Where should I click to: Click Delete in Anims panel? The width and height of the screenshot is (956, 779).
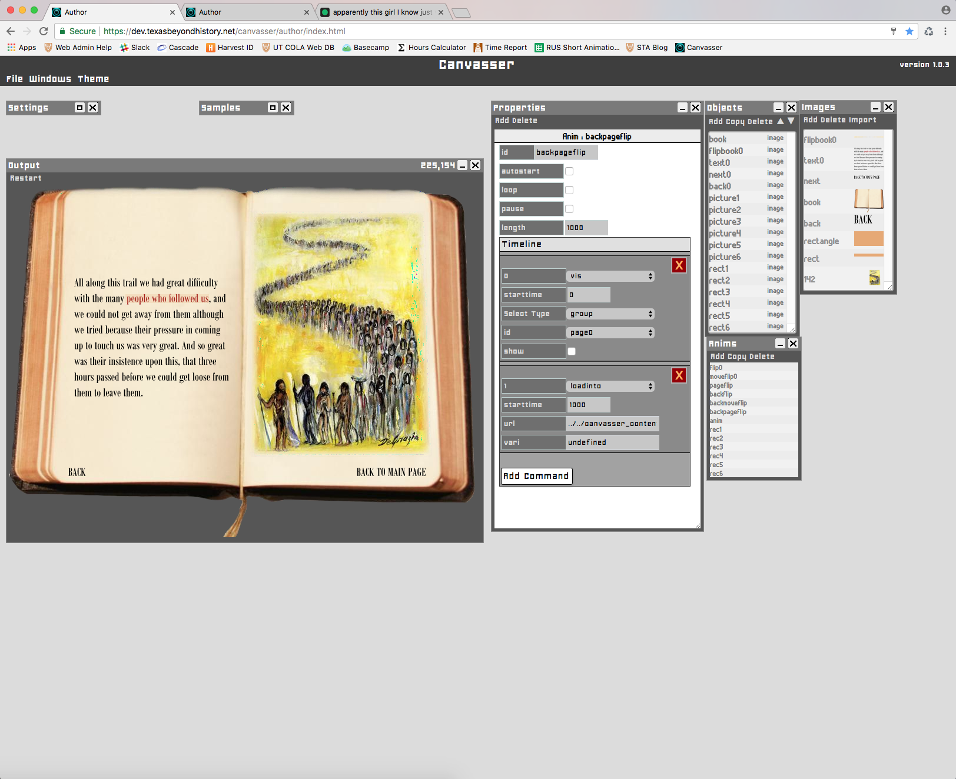pos(762,357)
